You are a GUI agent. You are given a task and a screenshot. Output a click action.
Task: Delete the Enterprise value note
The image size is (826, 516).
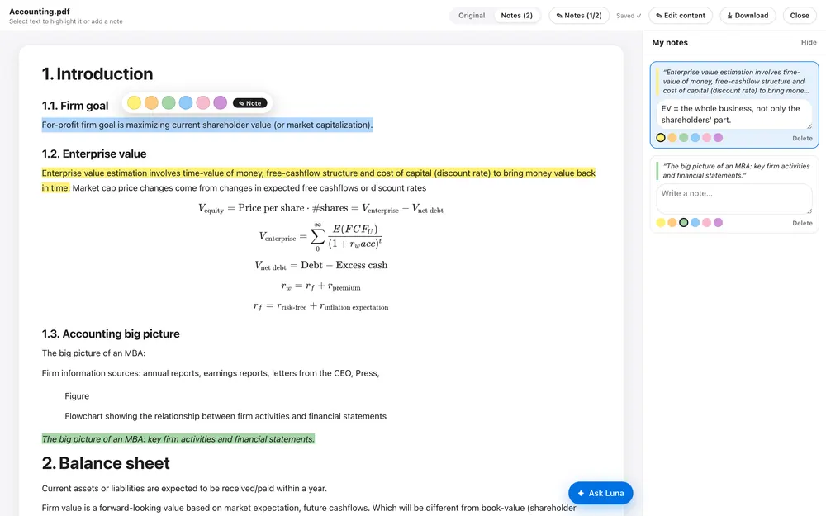point(802,138)
